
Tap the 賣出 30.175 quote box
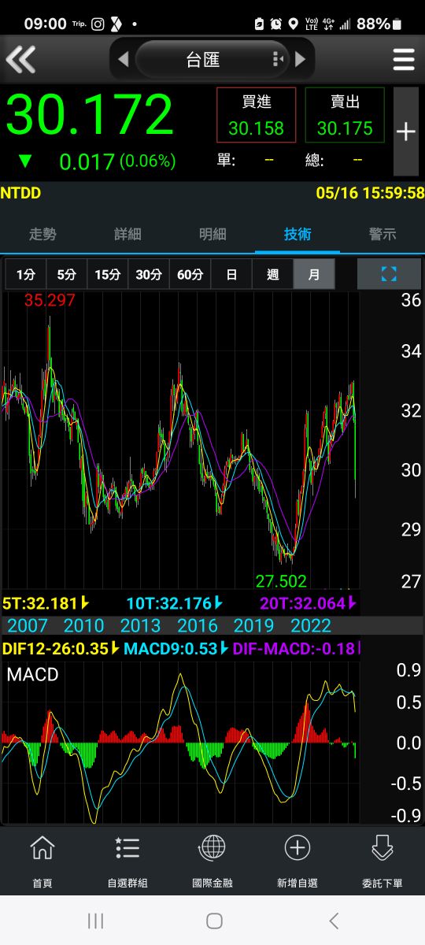[345, 115]
